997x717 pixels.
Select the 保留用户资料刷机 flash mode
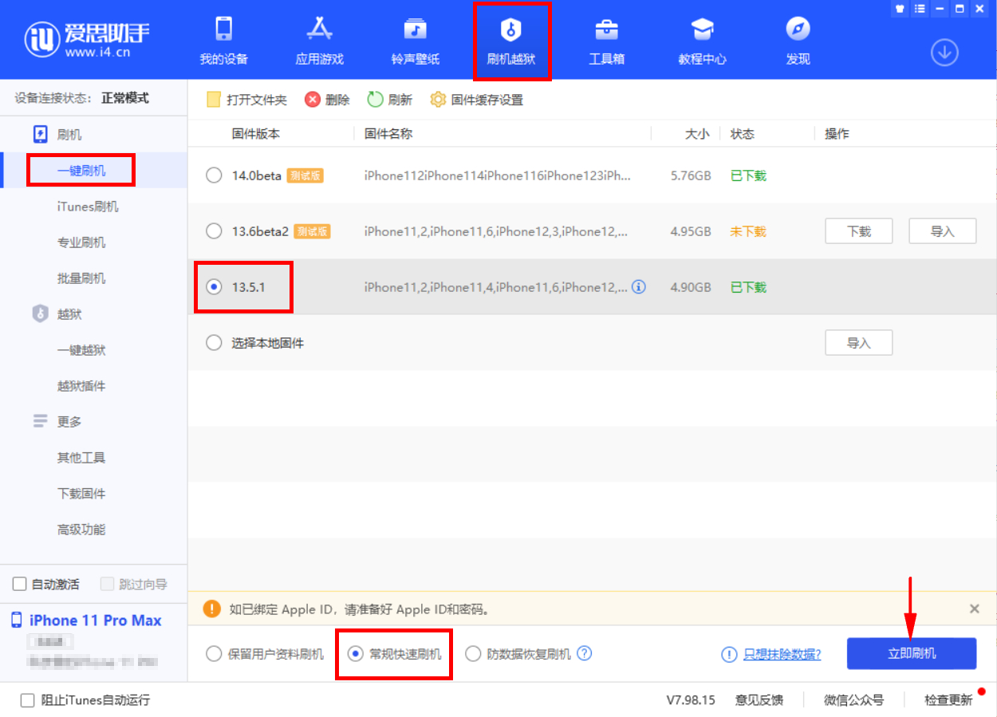[214, 653]
